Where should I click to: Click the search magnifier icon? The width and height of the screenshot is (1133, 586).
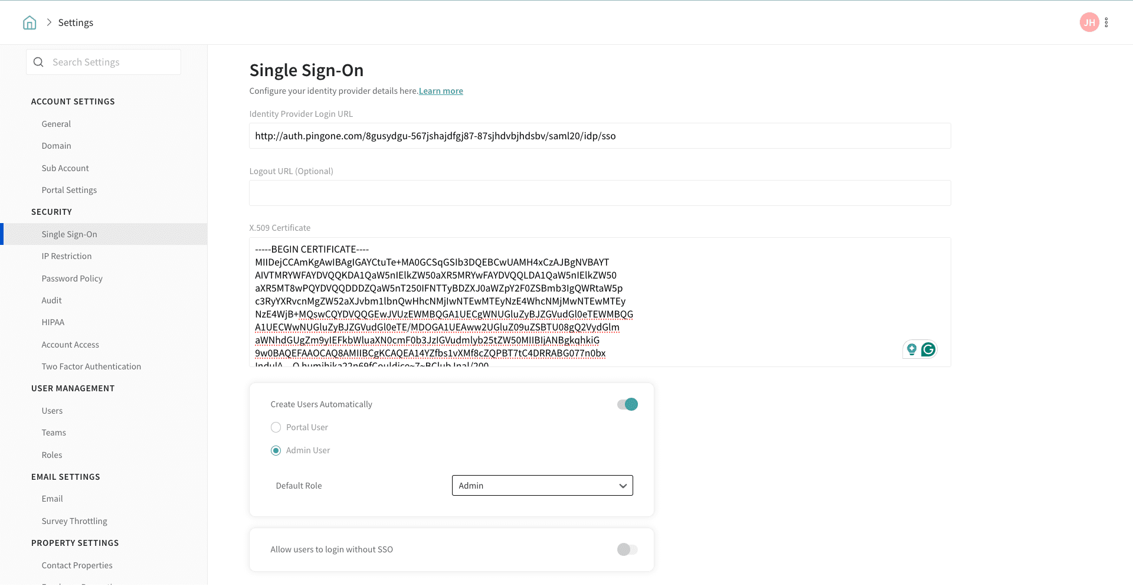coord(38,62)
